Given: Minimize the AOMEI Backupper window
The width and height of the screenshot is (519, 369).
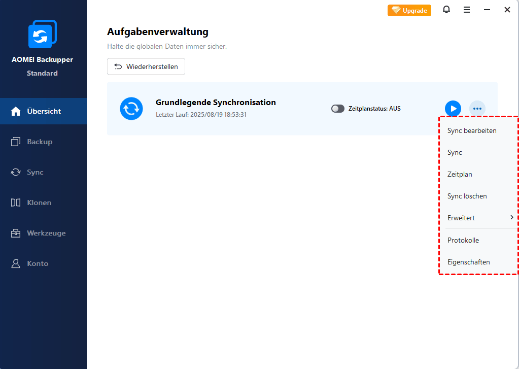Looking at the screenshot, I should 487,10.
